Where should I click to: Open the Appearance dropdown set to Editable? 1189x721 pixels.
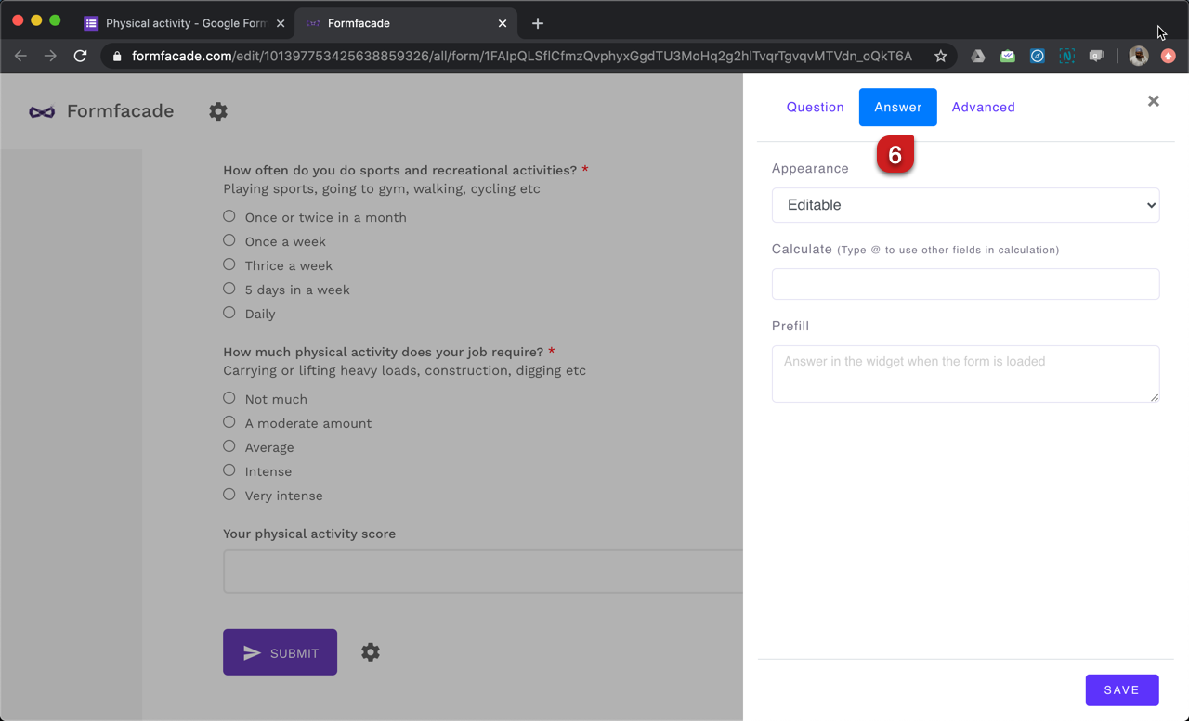(x=965, y=204)
